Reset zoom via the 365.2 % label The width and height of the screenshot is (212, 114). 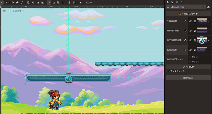(x=17, y=11)
